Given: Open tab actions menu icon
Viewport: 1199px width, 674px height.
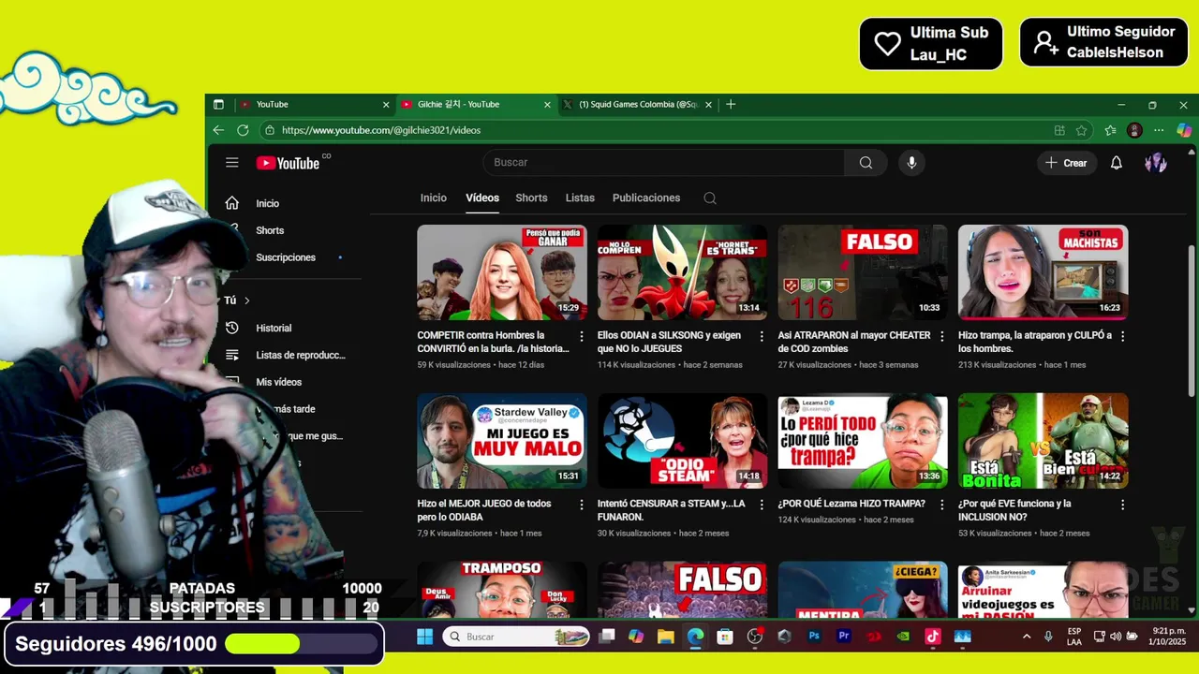Looking at the screenshot, I should pyautogui.click(x=218, y=104).
